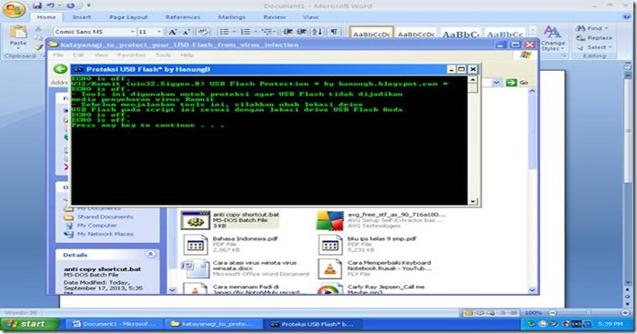Shrink font size with small A icon

(186, 32)
